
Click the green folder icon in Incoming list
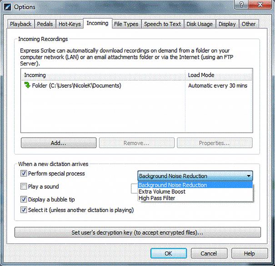click(27, 85)
